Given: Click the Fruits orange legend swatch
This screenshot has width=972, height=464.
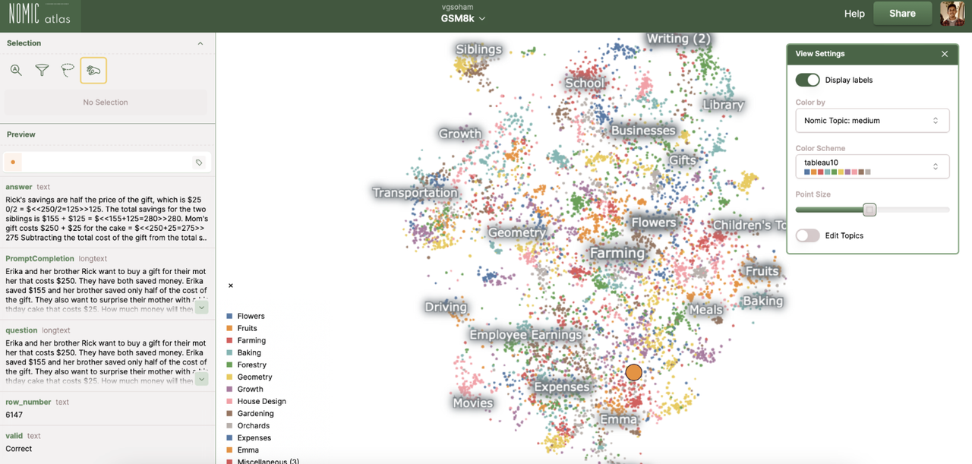Looking at the screenshot, I should [x=229, y=328].
